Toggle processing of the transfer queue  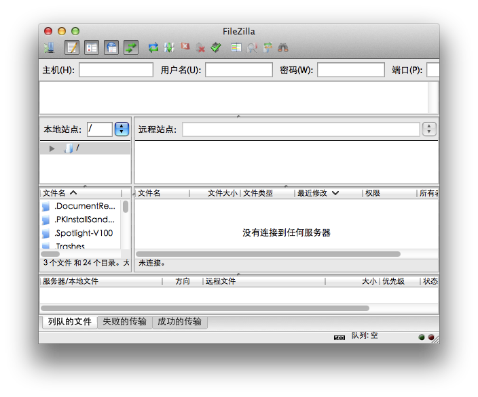(168, 47)
